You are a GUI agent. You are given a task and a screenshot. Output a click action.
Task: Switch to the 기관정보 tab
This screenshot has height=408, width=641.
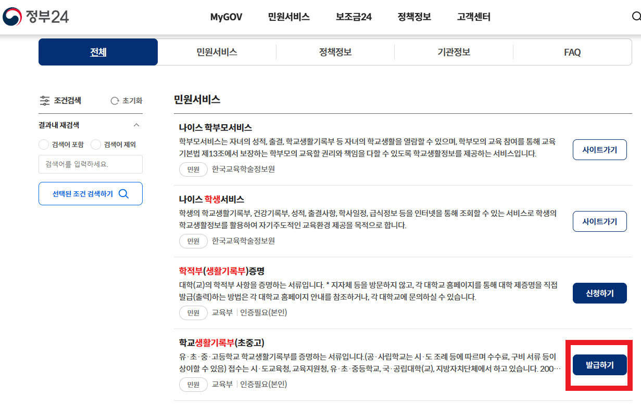[454, 52]
